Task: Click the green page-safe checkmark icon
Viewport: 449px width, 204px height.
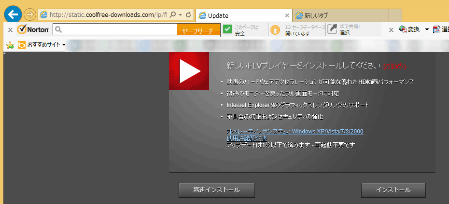Action: [x=227, y=29]
